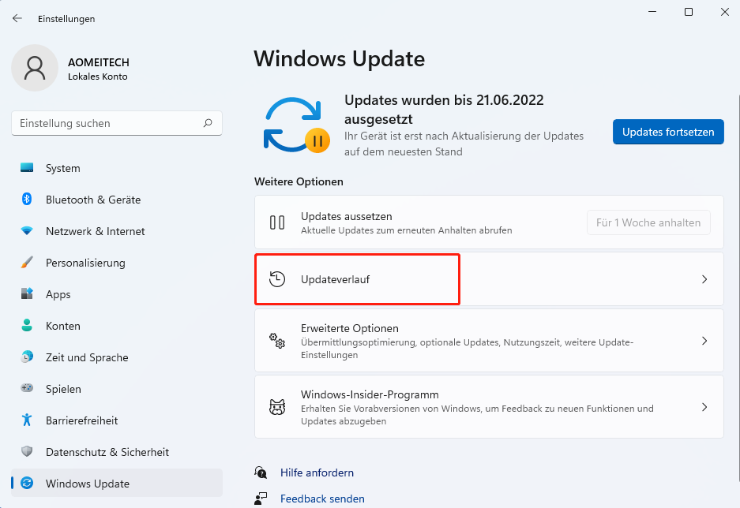Click the search magnifier icon
The width and height of the screenshot is (740, 508).
pyautogui.click(x=208, y=123)
